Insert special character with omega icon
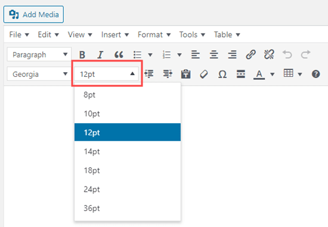This screenshot has height=227, width=328. 222,74
